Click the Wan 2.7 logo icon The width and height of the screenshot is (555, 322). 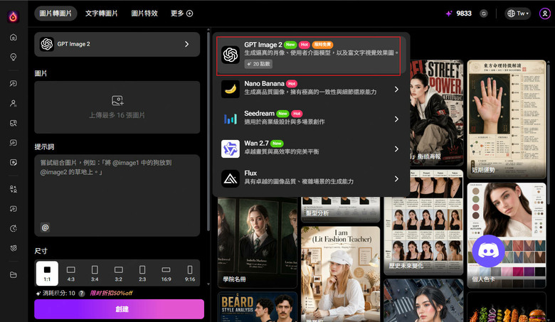click(231, 149)
